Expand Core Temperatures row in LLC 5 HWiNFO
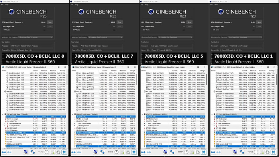 coord(144,124)
